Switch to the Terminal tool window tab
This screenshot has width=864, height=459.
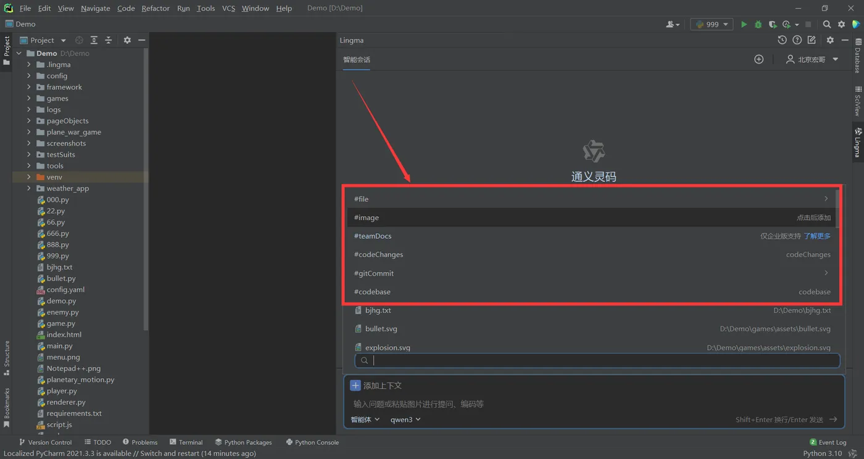pos(186,442)
